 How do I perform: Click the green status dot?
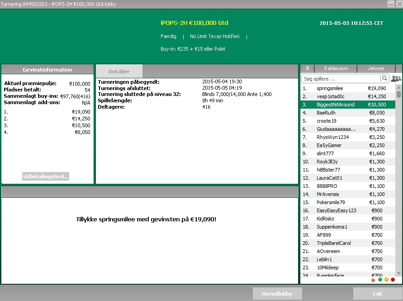(380, 280)
